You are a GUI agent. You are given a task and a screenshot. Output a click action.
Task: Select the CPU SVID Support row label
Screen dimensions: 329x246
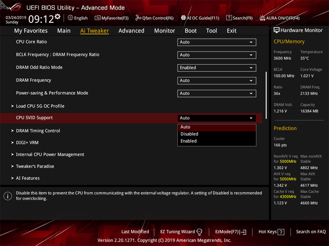(x=34, y=118)
